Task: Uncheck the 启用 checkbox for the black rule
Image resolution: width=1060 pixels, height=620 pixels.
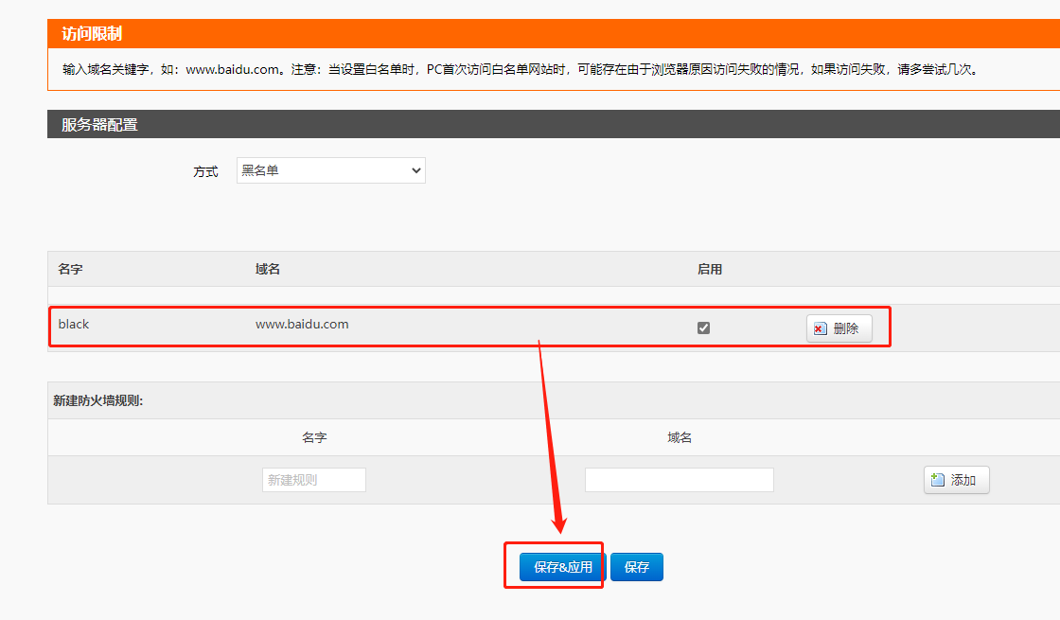Action: (703, 328)
